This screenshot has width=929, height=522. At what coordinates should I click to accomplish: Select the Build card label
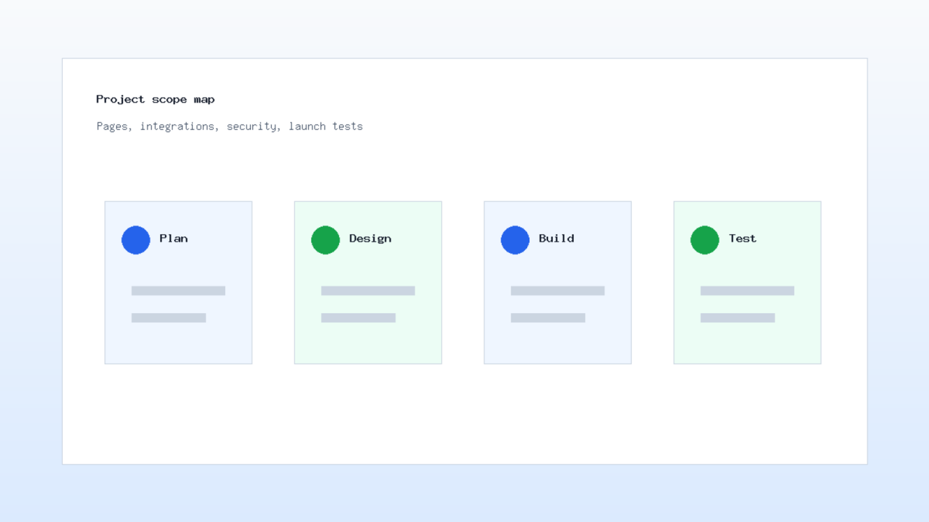[x=556, y=238]
